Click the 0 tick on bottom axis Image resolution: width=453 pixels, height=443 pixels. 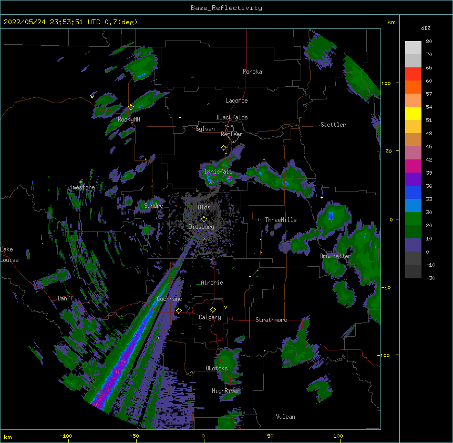click(203, 436)
